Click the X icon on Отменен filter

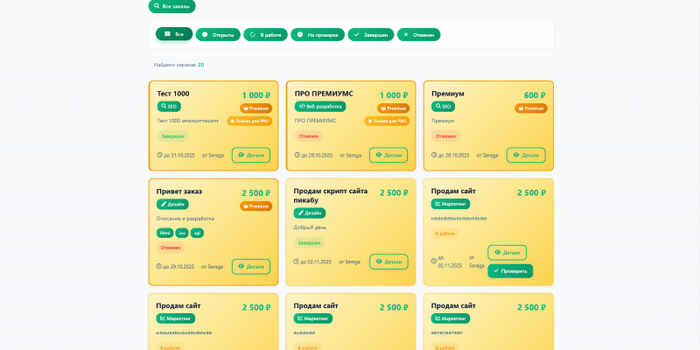pyautogui.click(x=406, y=34)
